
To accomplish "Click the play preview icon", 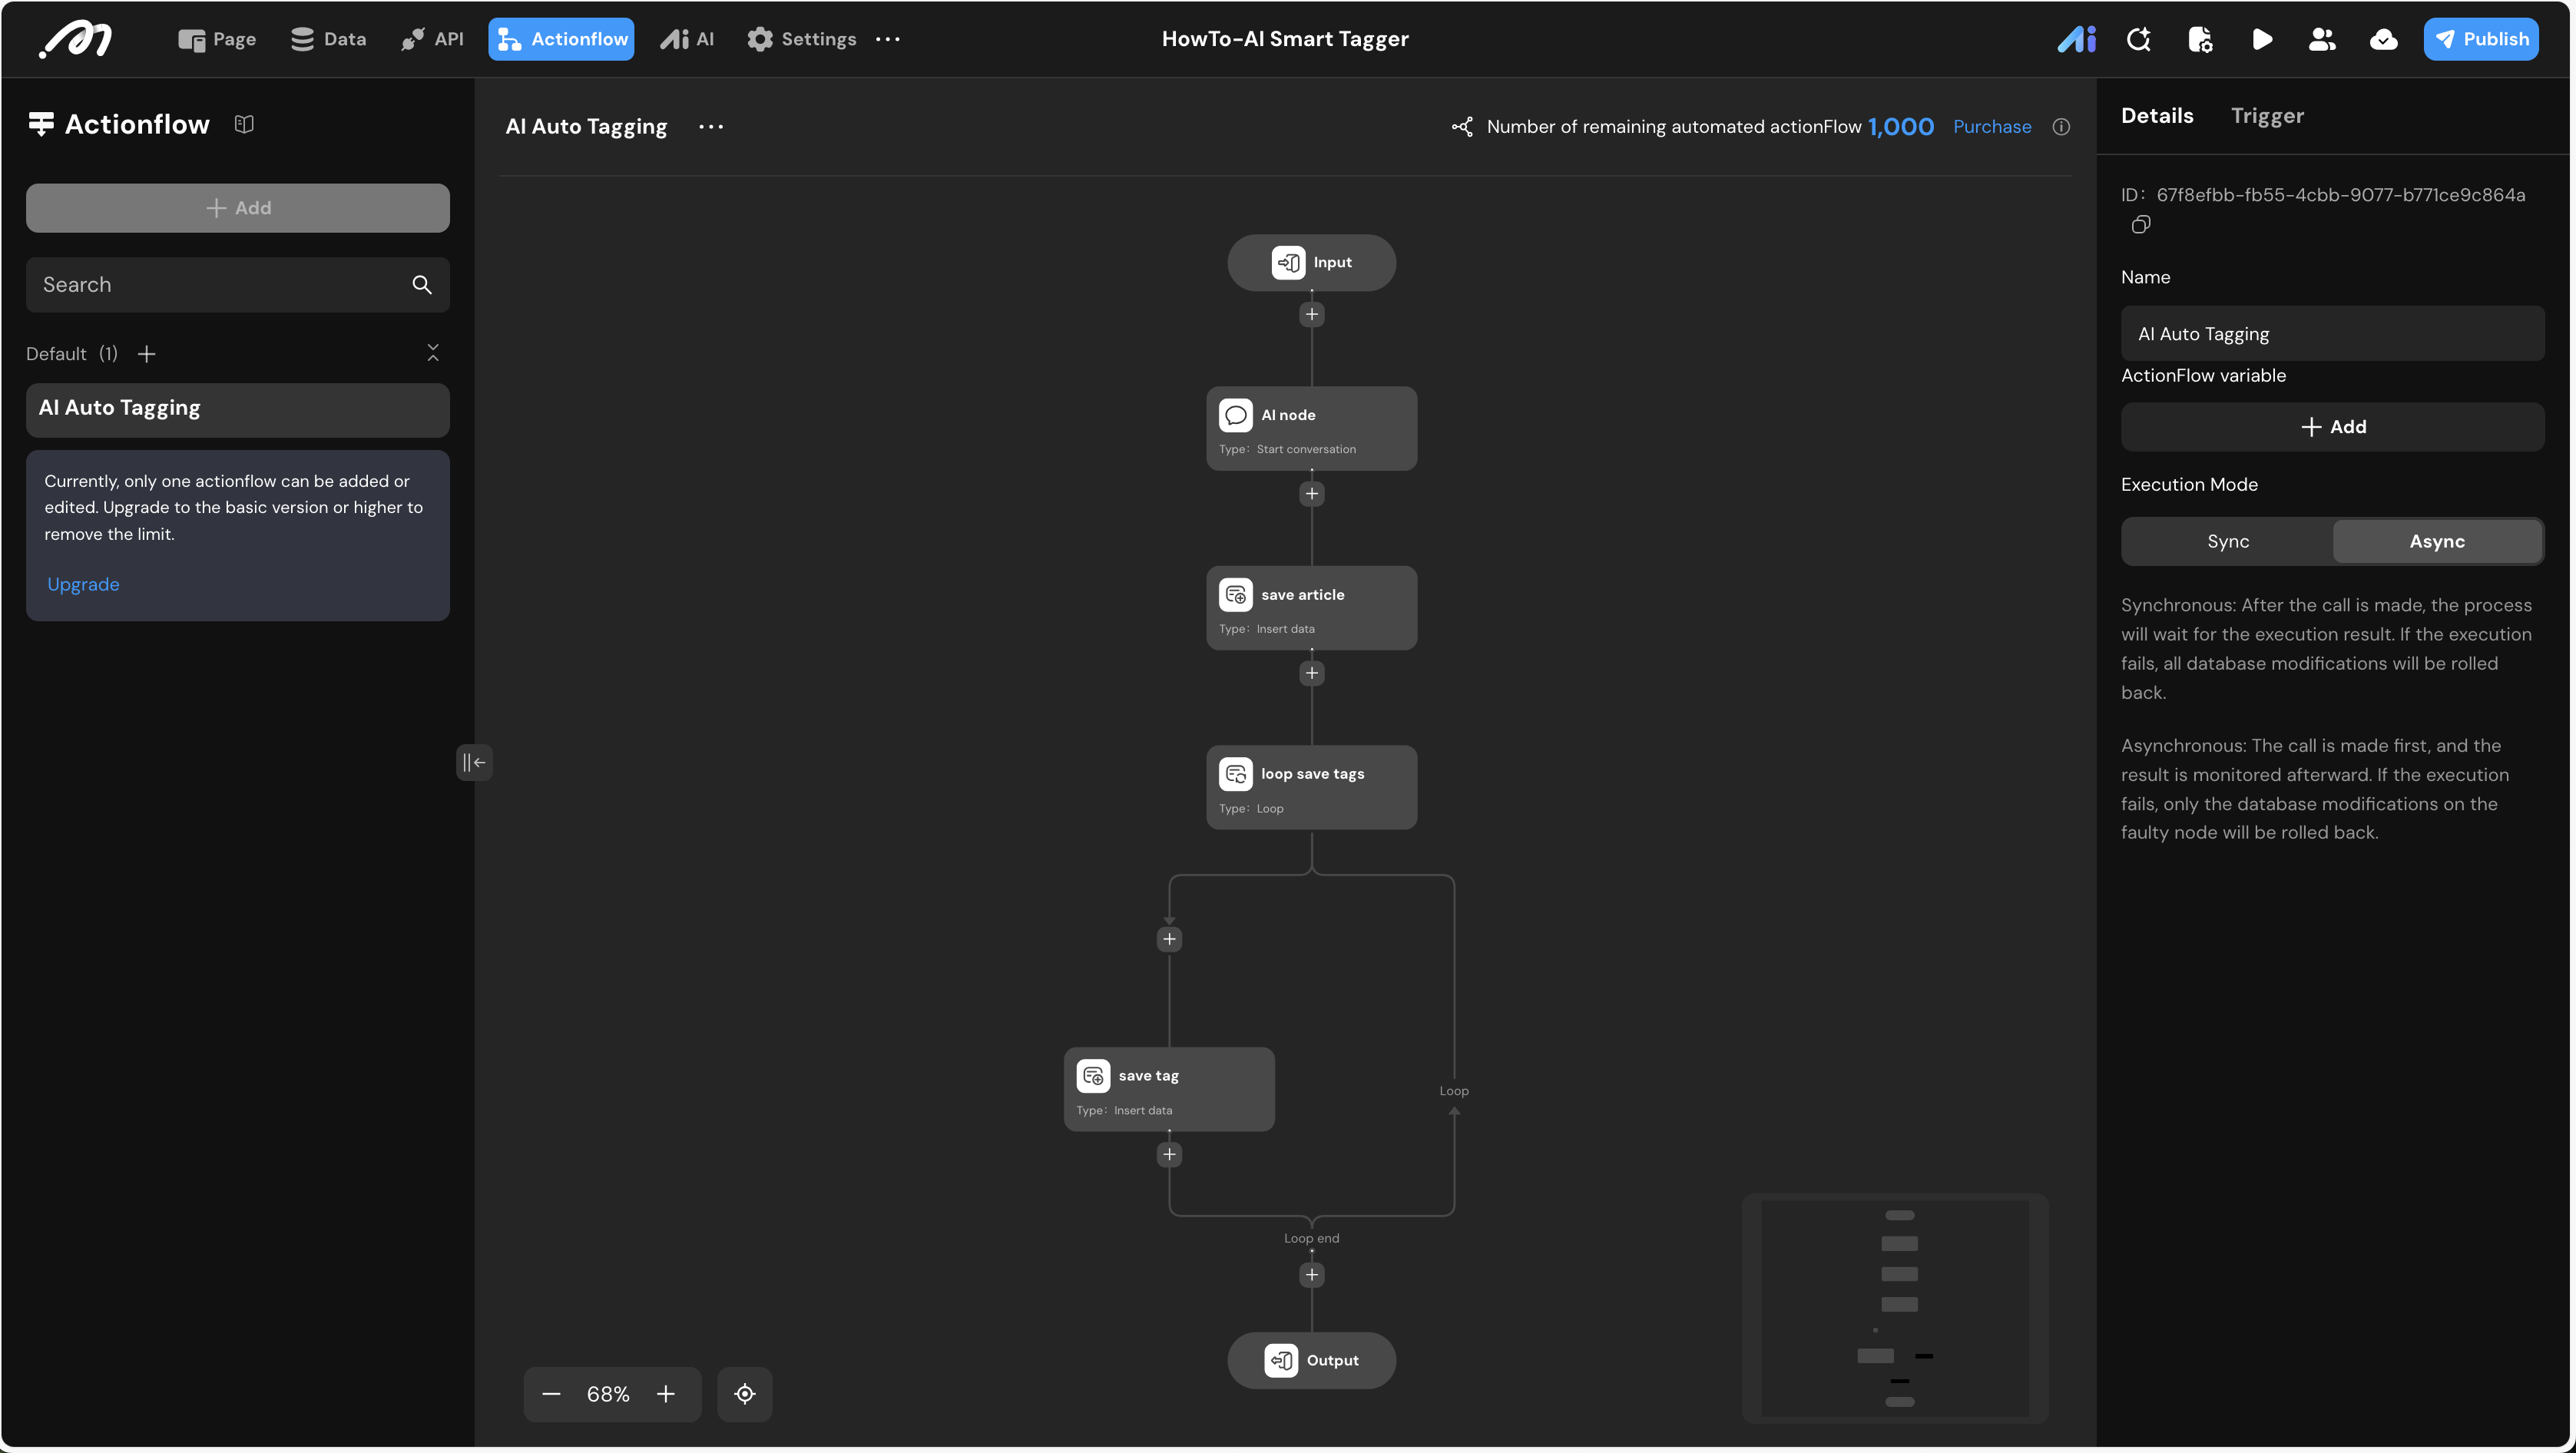I will (x=2261, y=39).
